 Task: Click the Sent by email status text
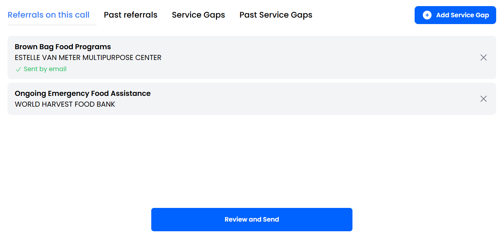click(x=45, y=69)
